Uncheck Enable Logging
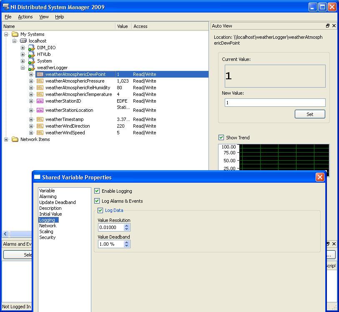This screenshot has height=312, width=339. 97,191
